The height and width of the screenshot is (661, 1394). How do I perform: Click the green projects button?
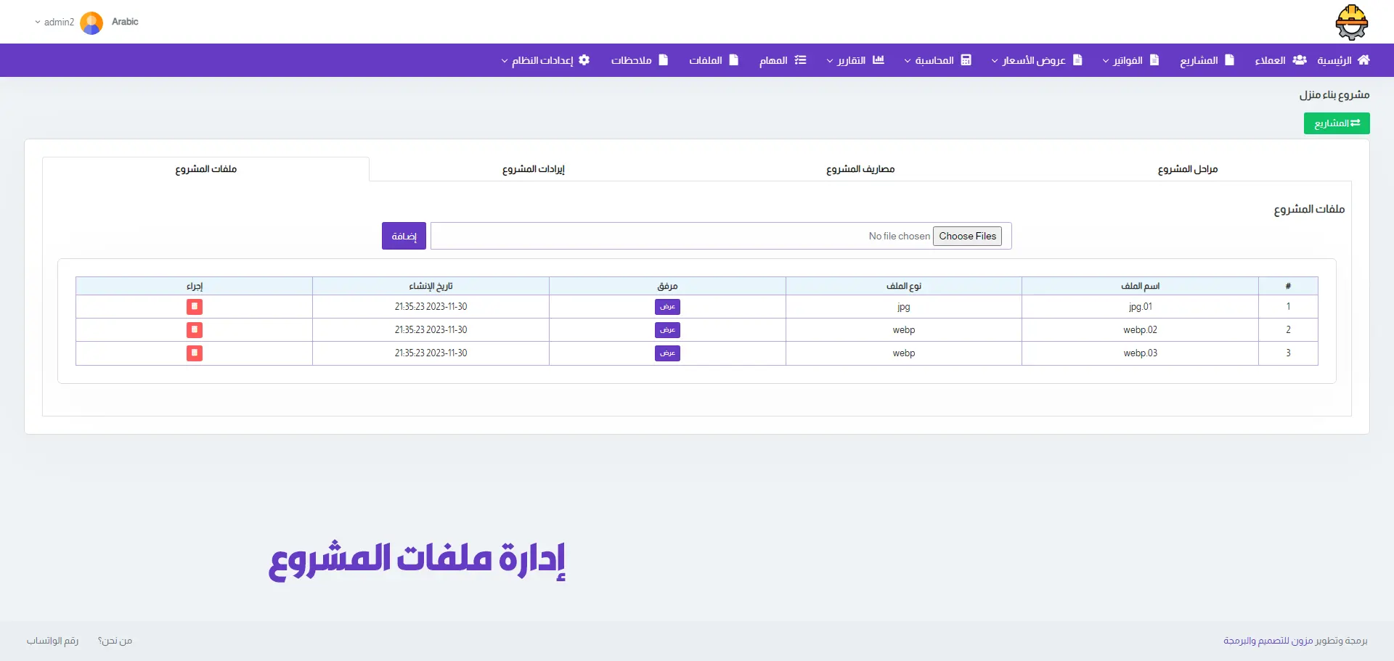[1337, 123]
